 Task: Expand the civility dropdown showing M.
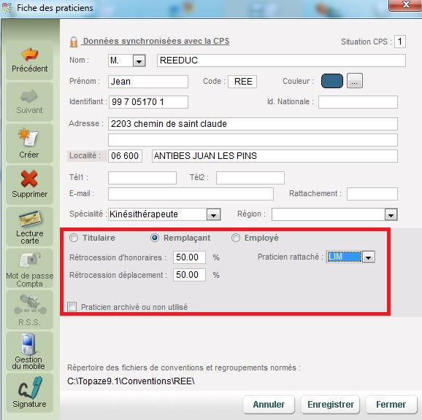139,61
